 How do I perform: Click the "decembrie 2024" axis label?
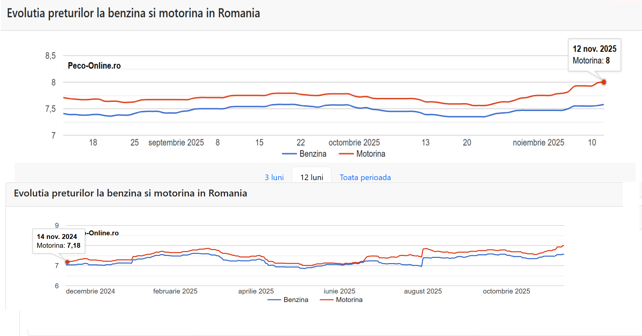pyautogui.click(x=90, y=291)
